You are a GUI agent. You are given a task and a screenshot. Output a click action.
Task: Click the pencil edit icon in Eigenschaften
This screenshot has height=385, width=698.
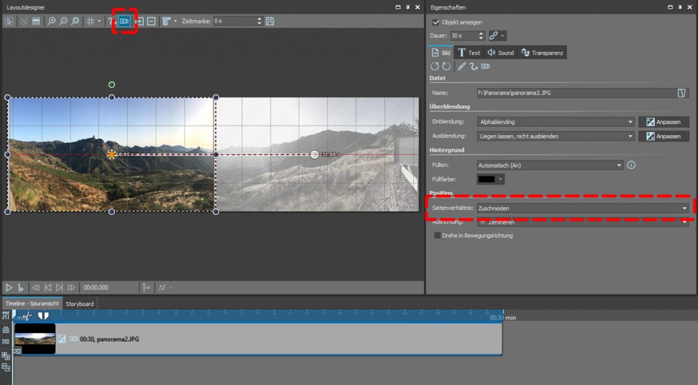(461, 66)
